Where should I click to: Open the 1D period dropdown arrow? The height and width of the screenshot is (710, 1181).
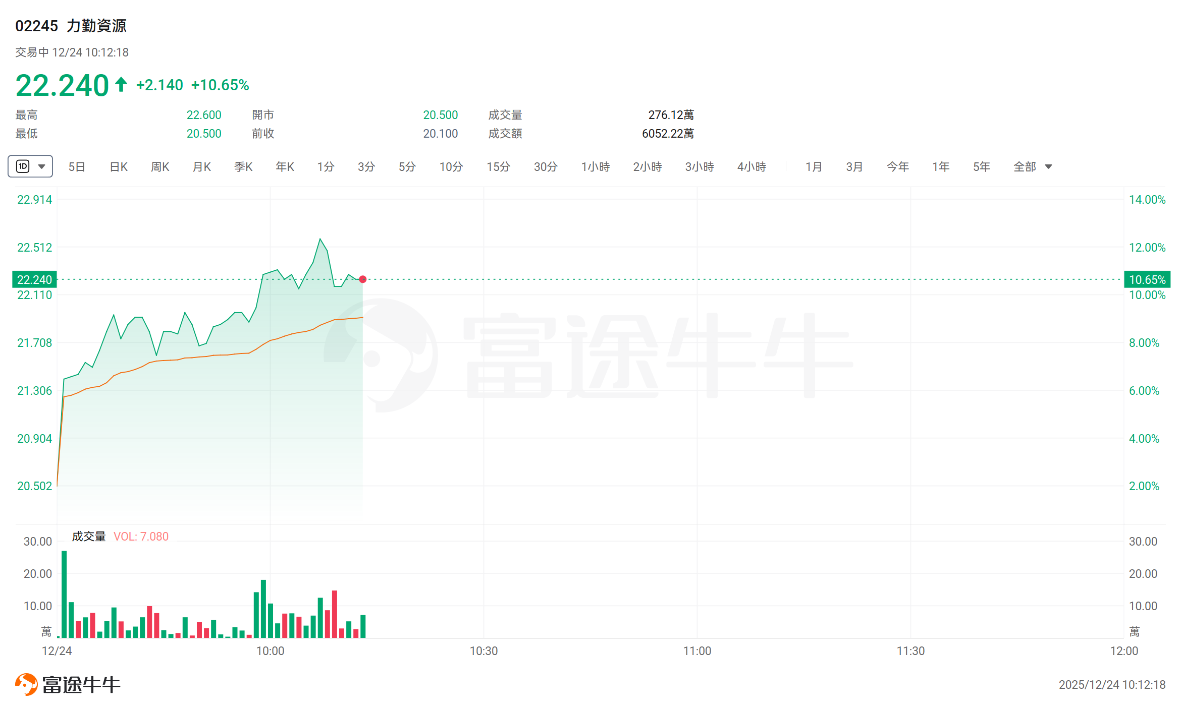coord(42,166)
